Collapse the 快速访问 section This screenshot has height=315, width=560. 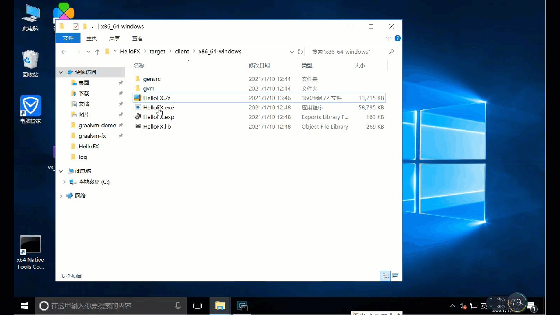61,72
